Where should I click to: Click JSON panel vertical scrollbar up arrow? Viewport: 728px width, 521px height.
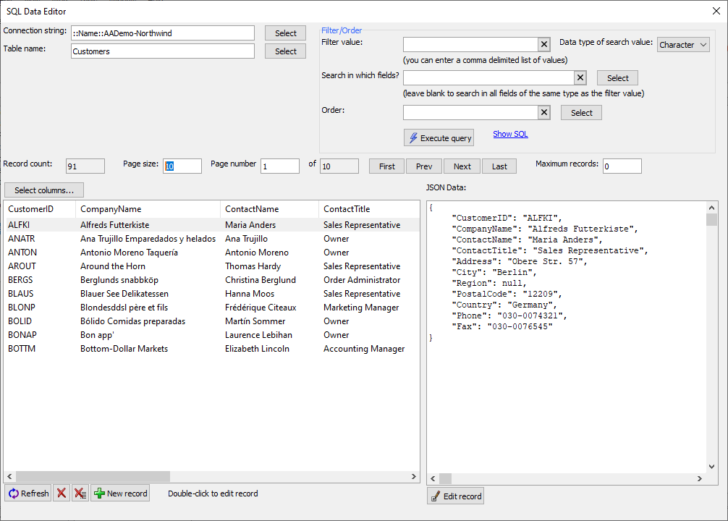click(x=711, y=208)
